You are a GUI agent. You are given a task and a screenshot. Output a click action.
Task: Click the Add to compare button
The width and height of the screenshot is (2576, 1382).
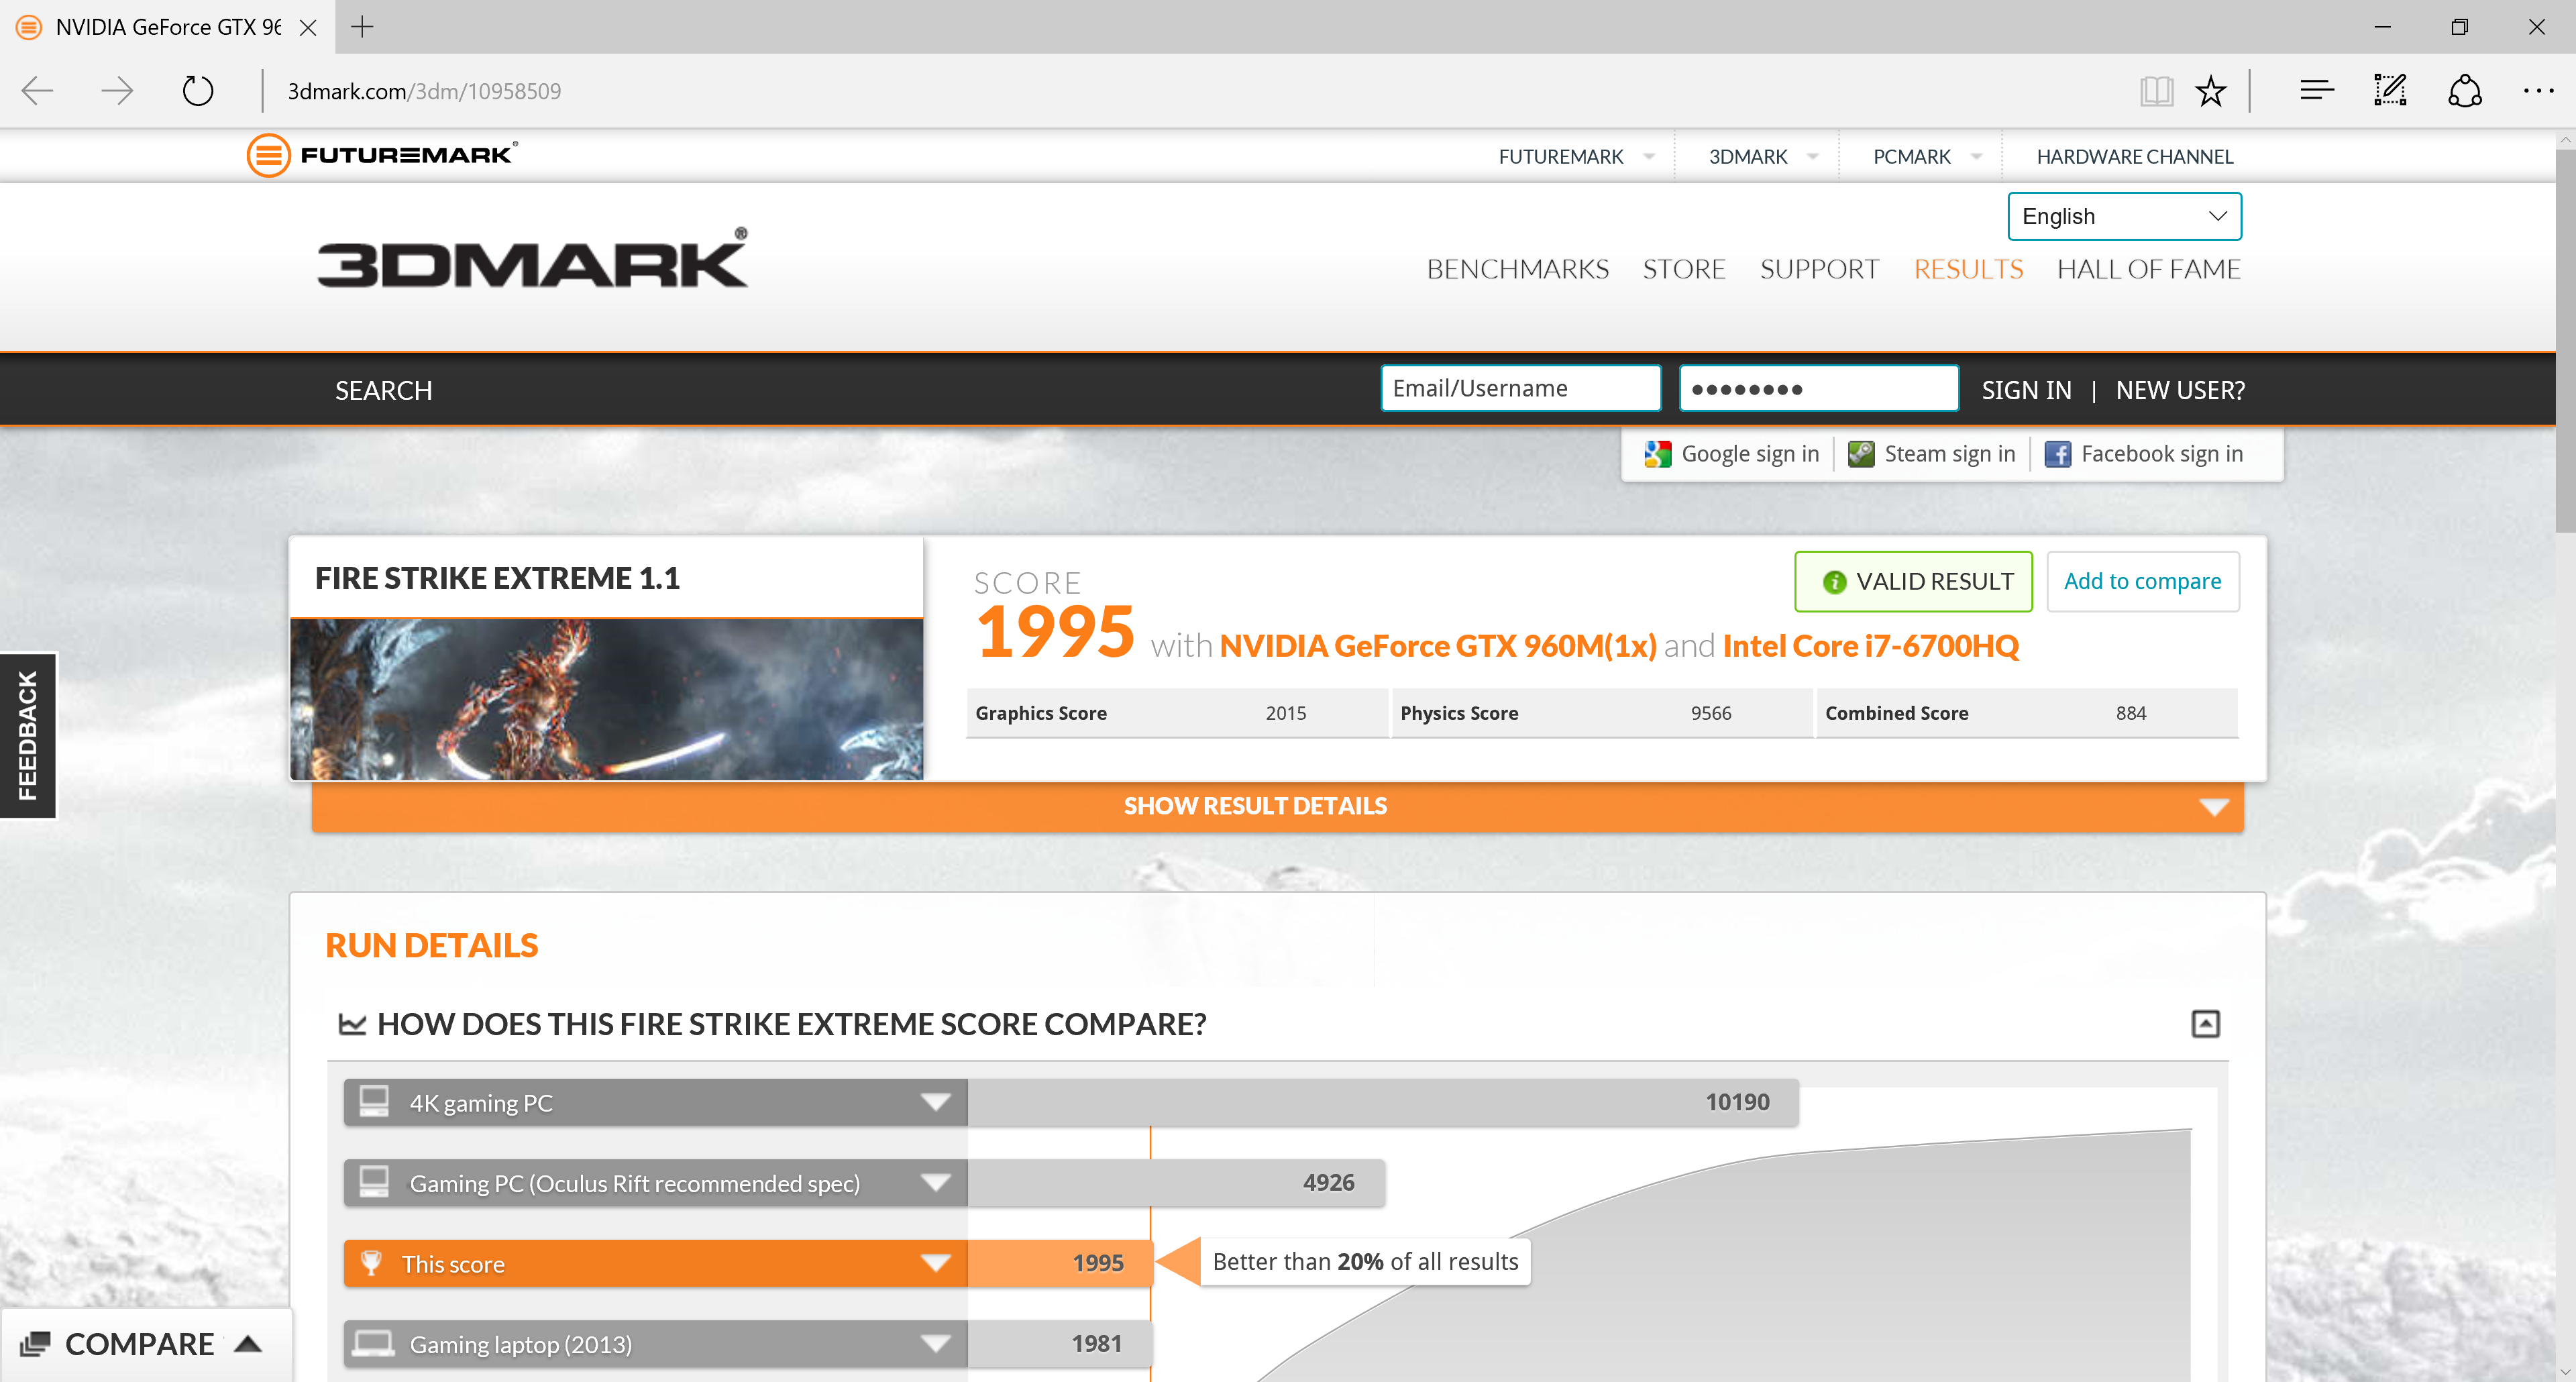tap(2142, 581)
